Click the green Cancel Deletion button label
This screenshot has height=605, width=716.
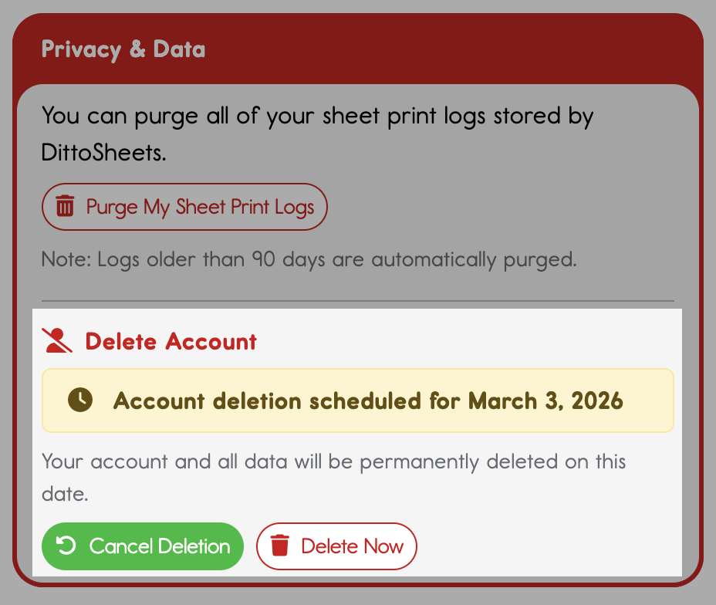point(159,546)
